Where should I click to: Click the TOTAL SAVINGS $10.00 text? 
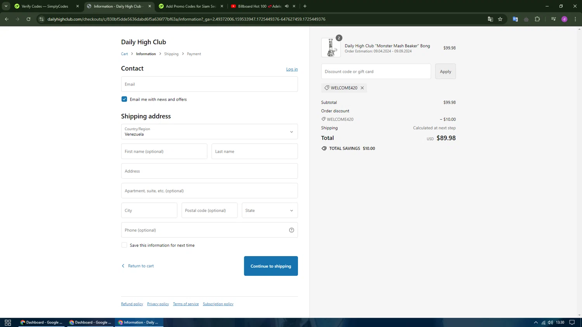348,148
